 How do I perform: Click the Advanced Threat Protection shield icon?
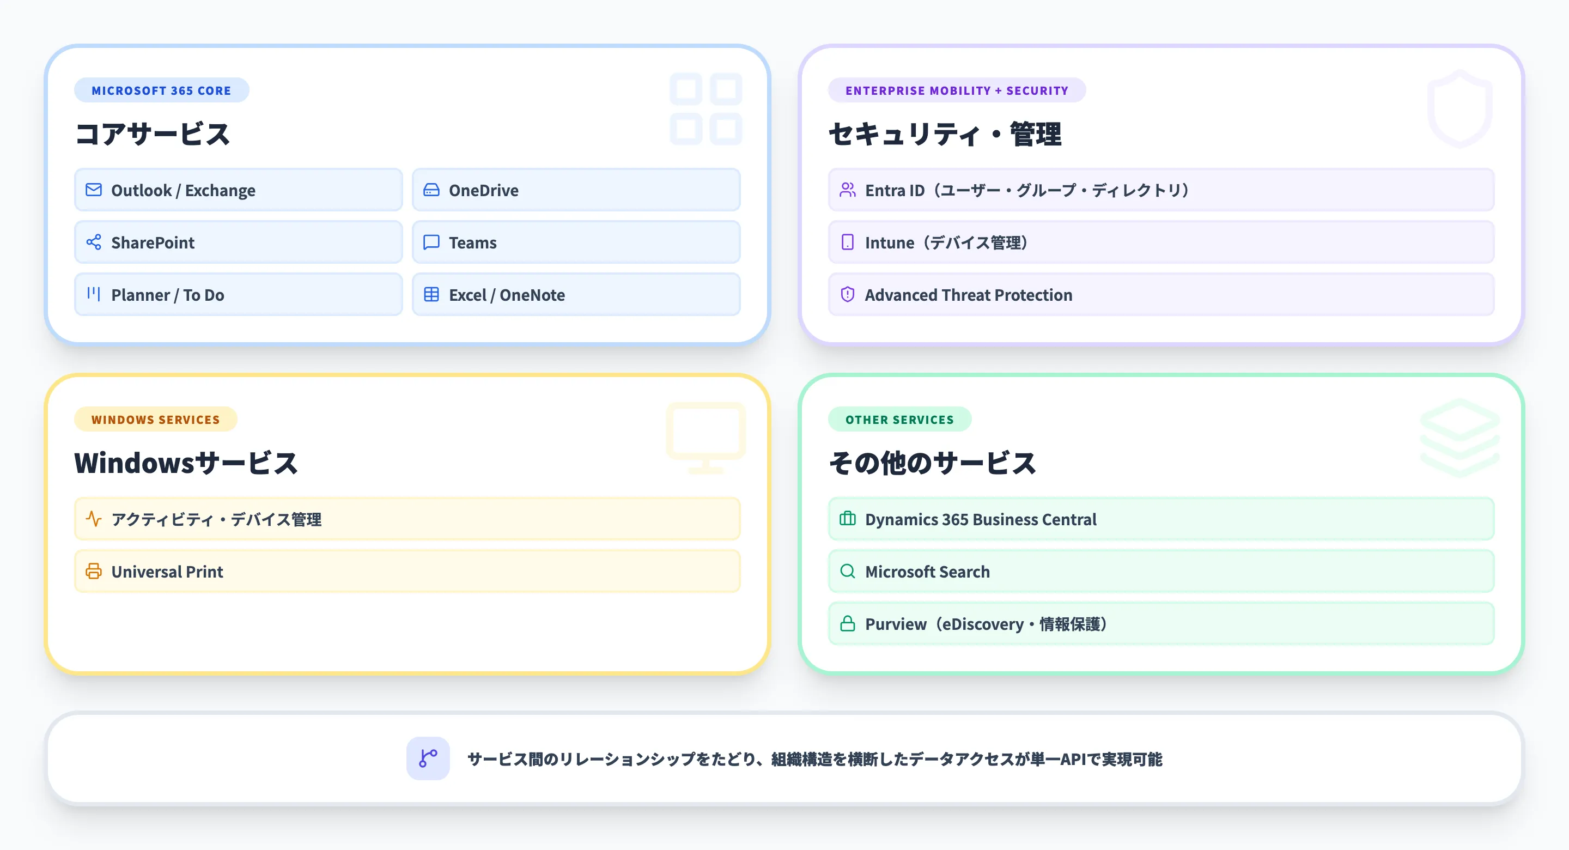point(847,294)
